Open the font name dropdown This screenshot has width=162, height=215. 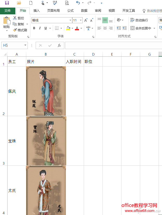pyautogui.click(x=70, y=20)
